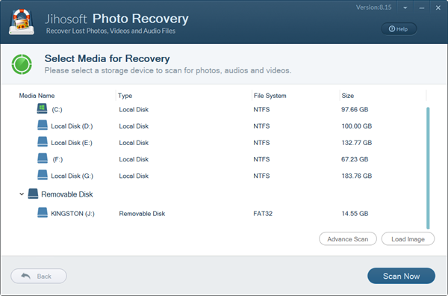Select Local Disk (E:) row label
448x296 pixels.
click(72, 143)
